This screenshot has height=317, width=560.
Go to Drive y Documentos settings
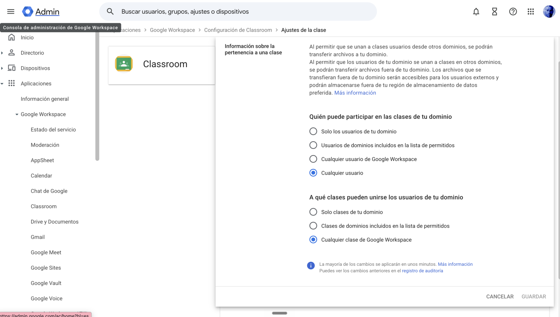click(x=55, y=222)
